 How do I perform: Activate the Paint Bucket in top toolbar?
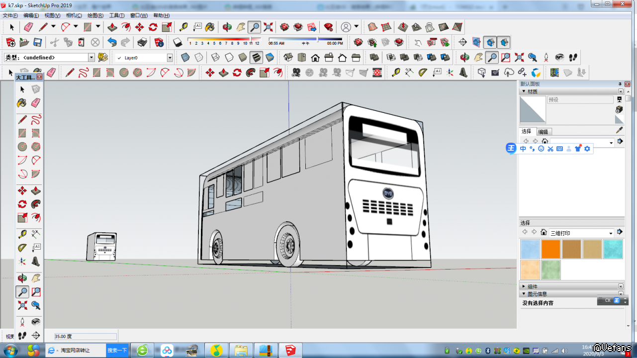210,27
